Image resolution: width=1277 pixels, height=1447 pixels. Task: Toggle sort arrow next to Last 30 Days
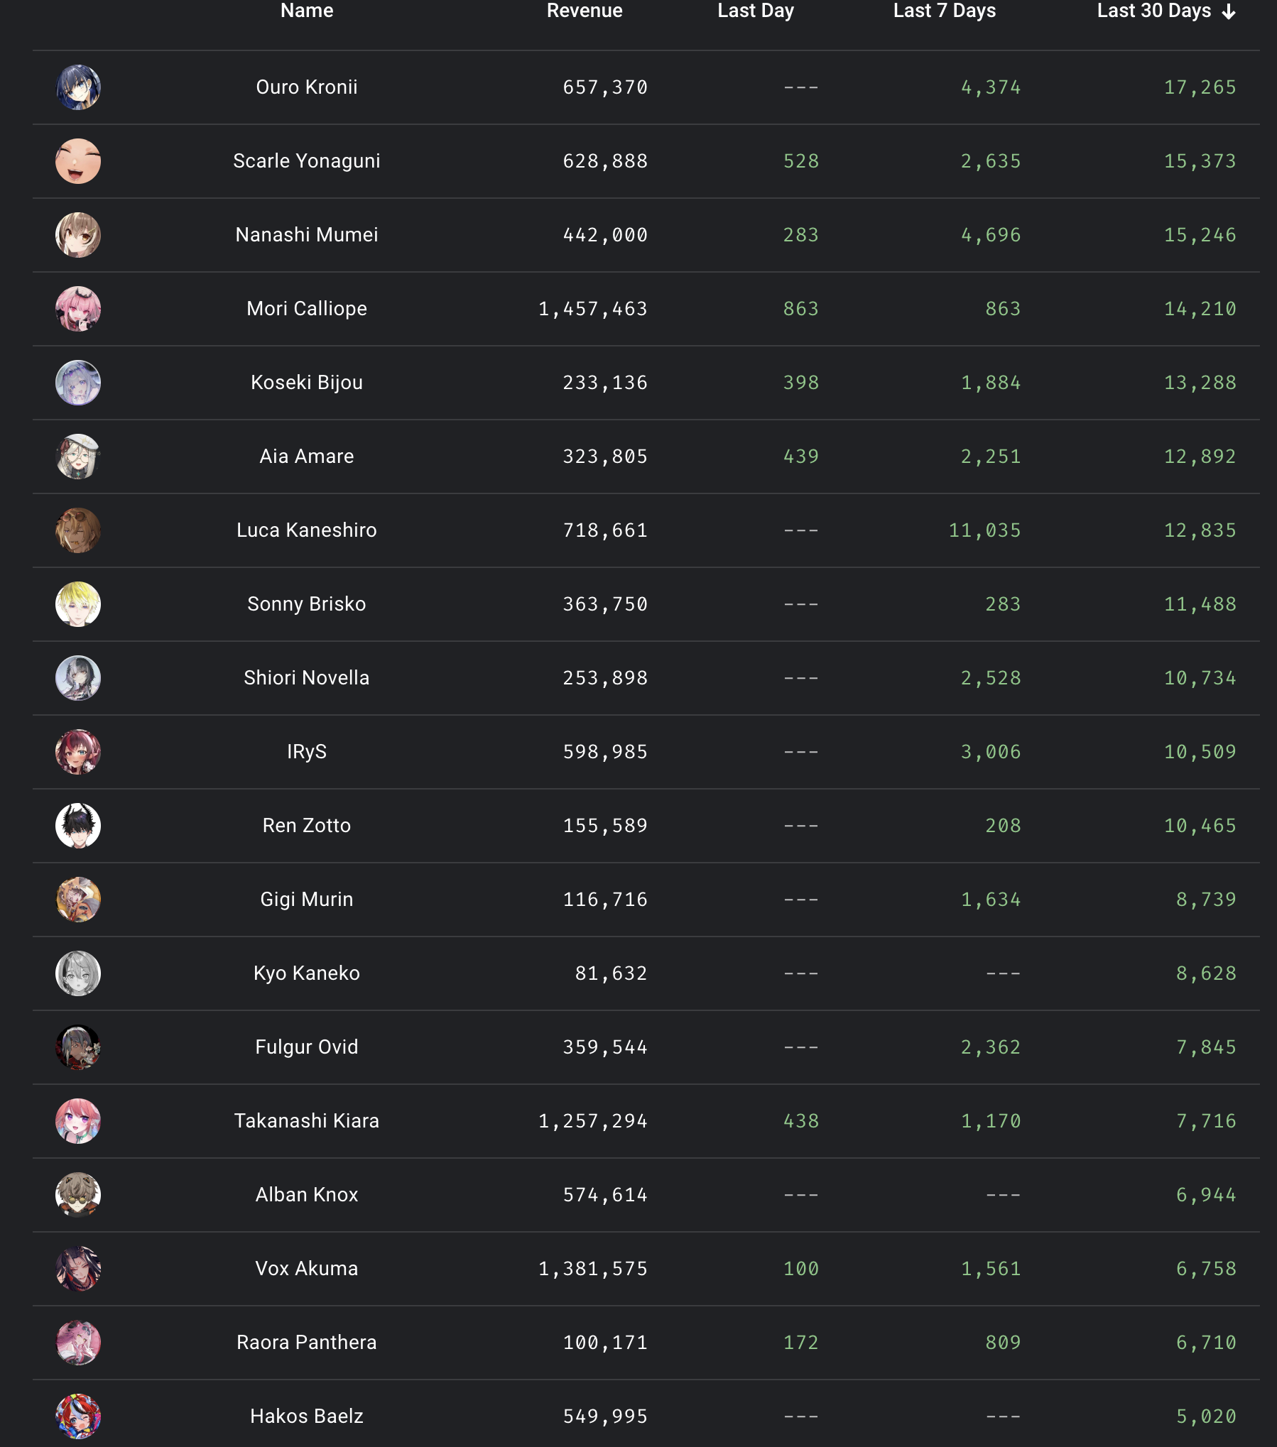click(1229, 11)
